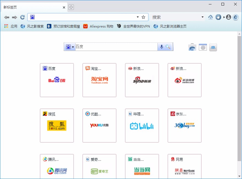The image size is (242, 179).
Task: Start voice search with the microphone icon
Action: [162, 47]
